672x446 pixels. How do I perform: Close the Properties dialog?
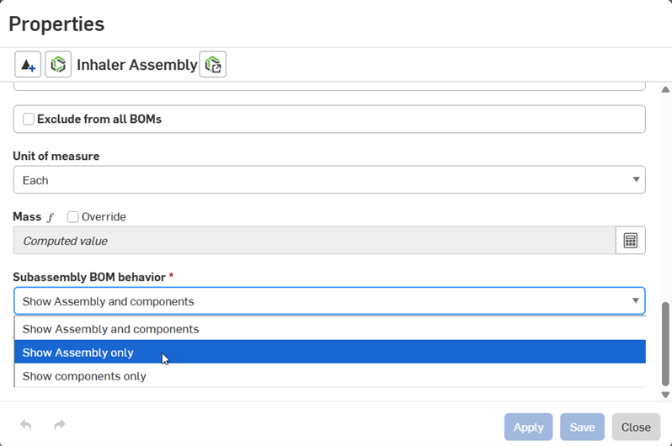tap(636, 427)
